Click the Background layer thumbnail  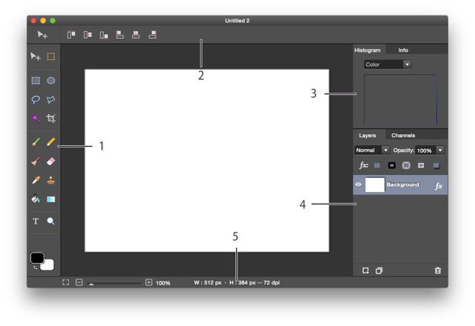coord(375,184)
